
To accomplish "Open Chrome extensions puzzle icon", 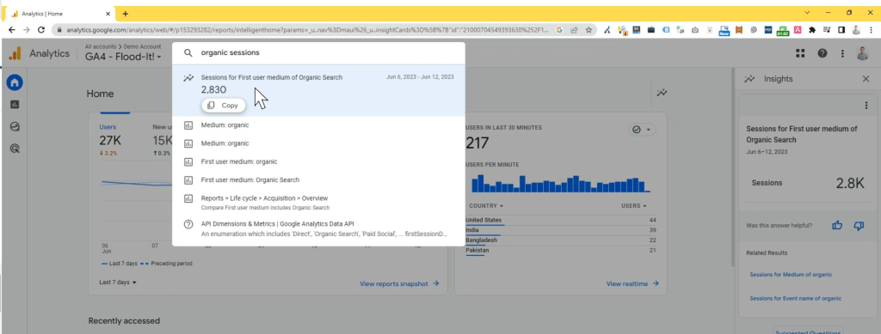I will click(812, 30).
